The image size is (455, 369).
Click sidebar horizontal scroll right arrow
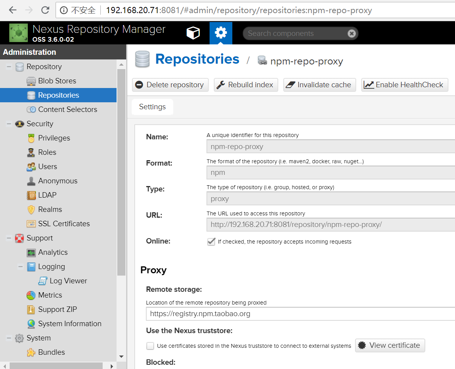(x=112, y=366)
